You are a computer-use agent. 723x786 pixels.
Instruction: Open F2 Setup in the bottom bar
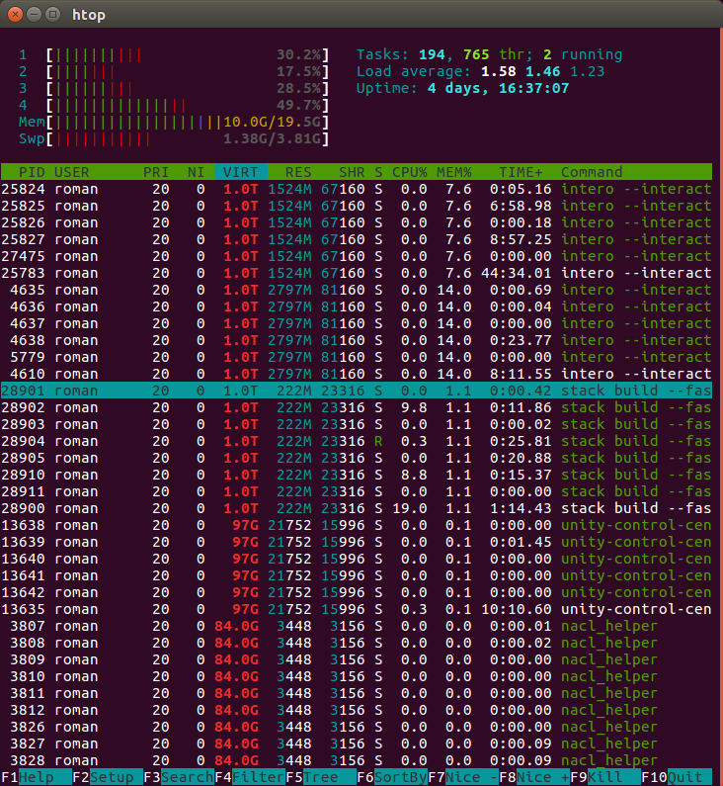107,777
